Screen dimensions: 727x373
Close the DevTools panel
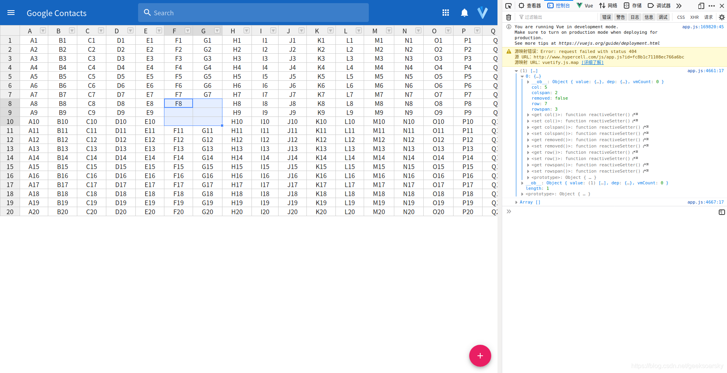(x=722, y=5)
